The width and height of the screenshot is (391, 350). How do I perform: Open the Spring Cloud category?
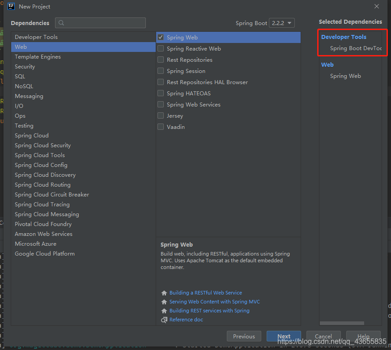click(83, 136)
